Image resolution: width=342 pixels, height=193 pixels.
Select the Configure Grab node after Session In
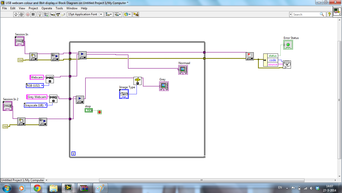55,57
